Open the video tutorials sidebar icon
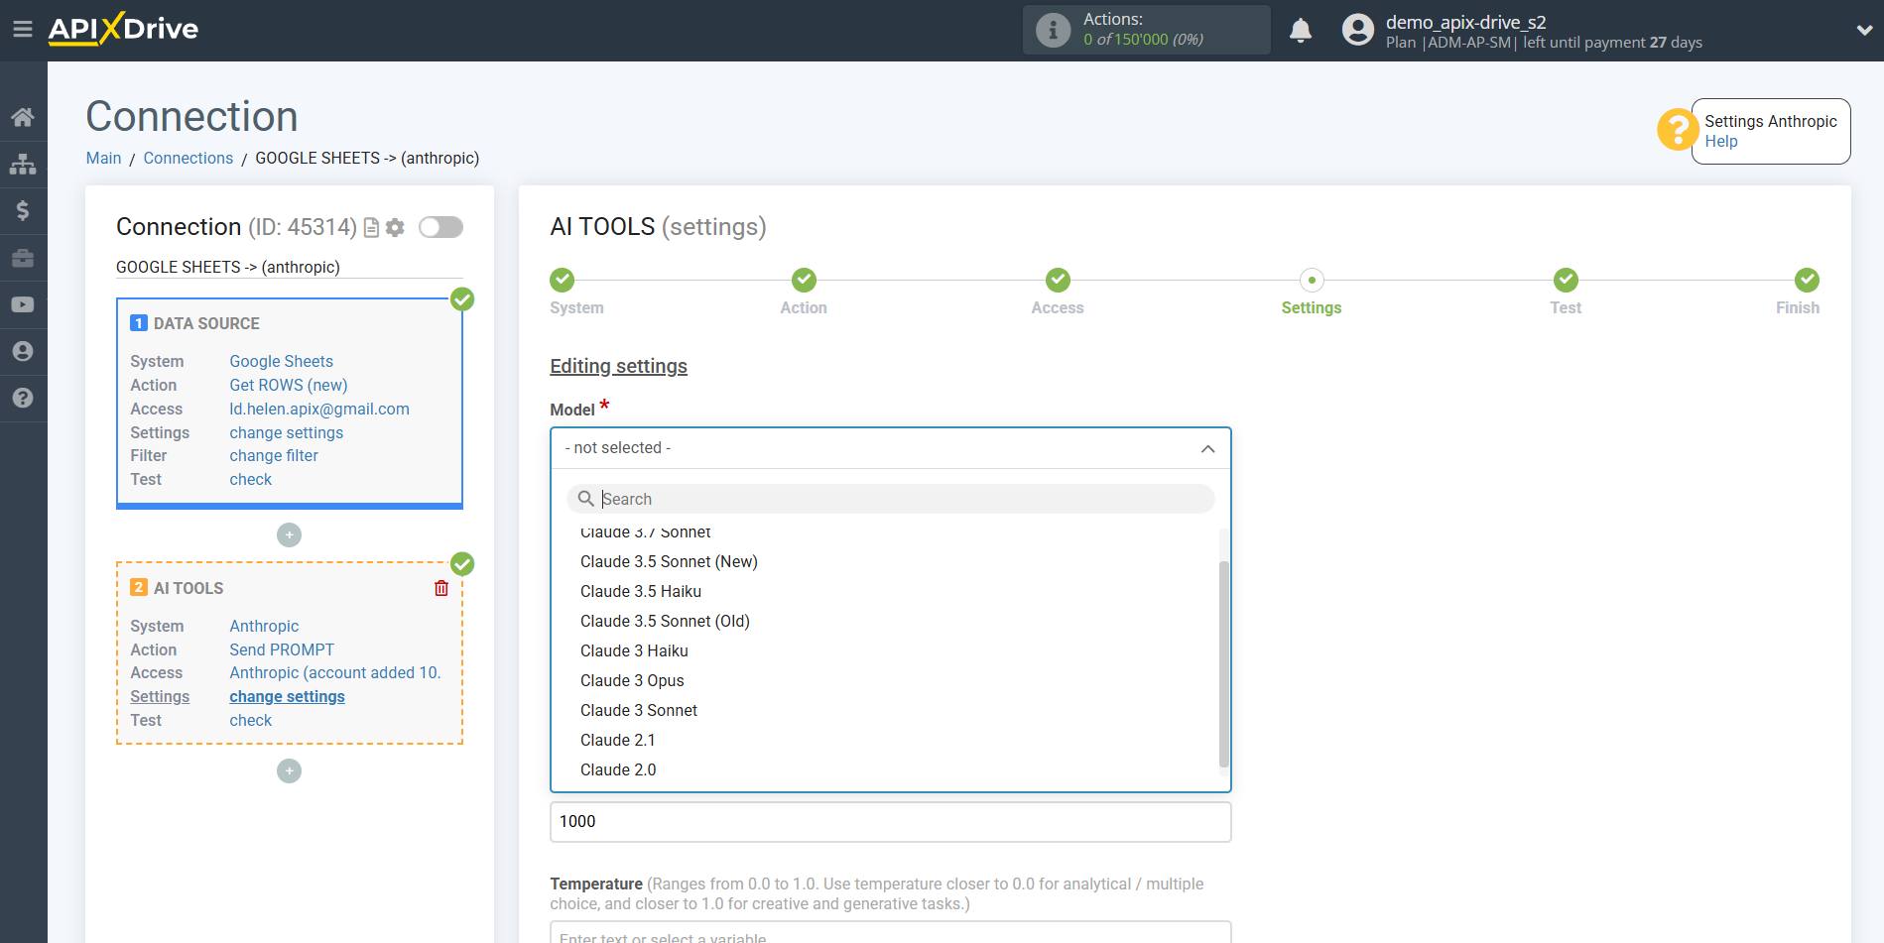This screenshot has height=943, width=1884. (x=23, y=304)
